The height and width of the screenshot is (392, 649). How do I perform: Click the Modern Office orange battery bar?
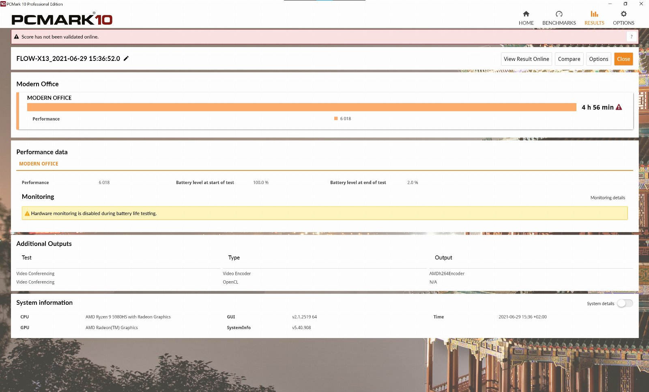(302, 107)
